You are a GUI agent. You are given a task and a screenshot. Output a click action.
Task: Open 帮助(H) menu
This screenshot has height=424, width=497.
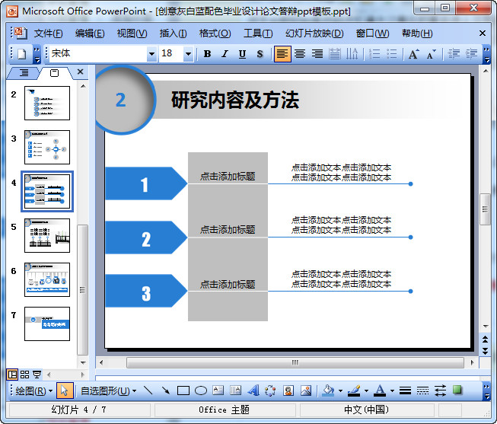point(417,33)
